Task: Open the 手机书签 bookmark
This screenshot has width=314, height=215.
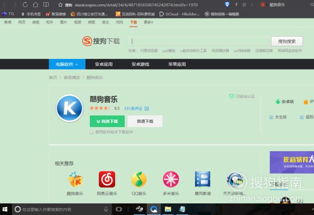Action: coord(31,14)
